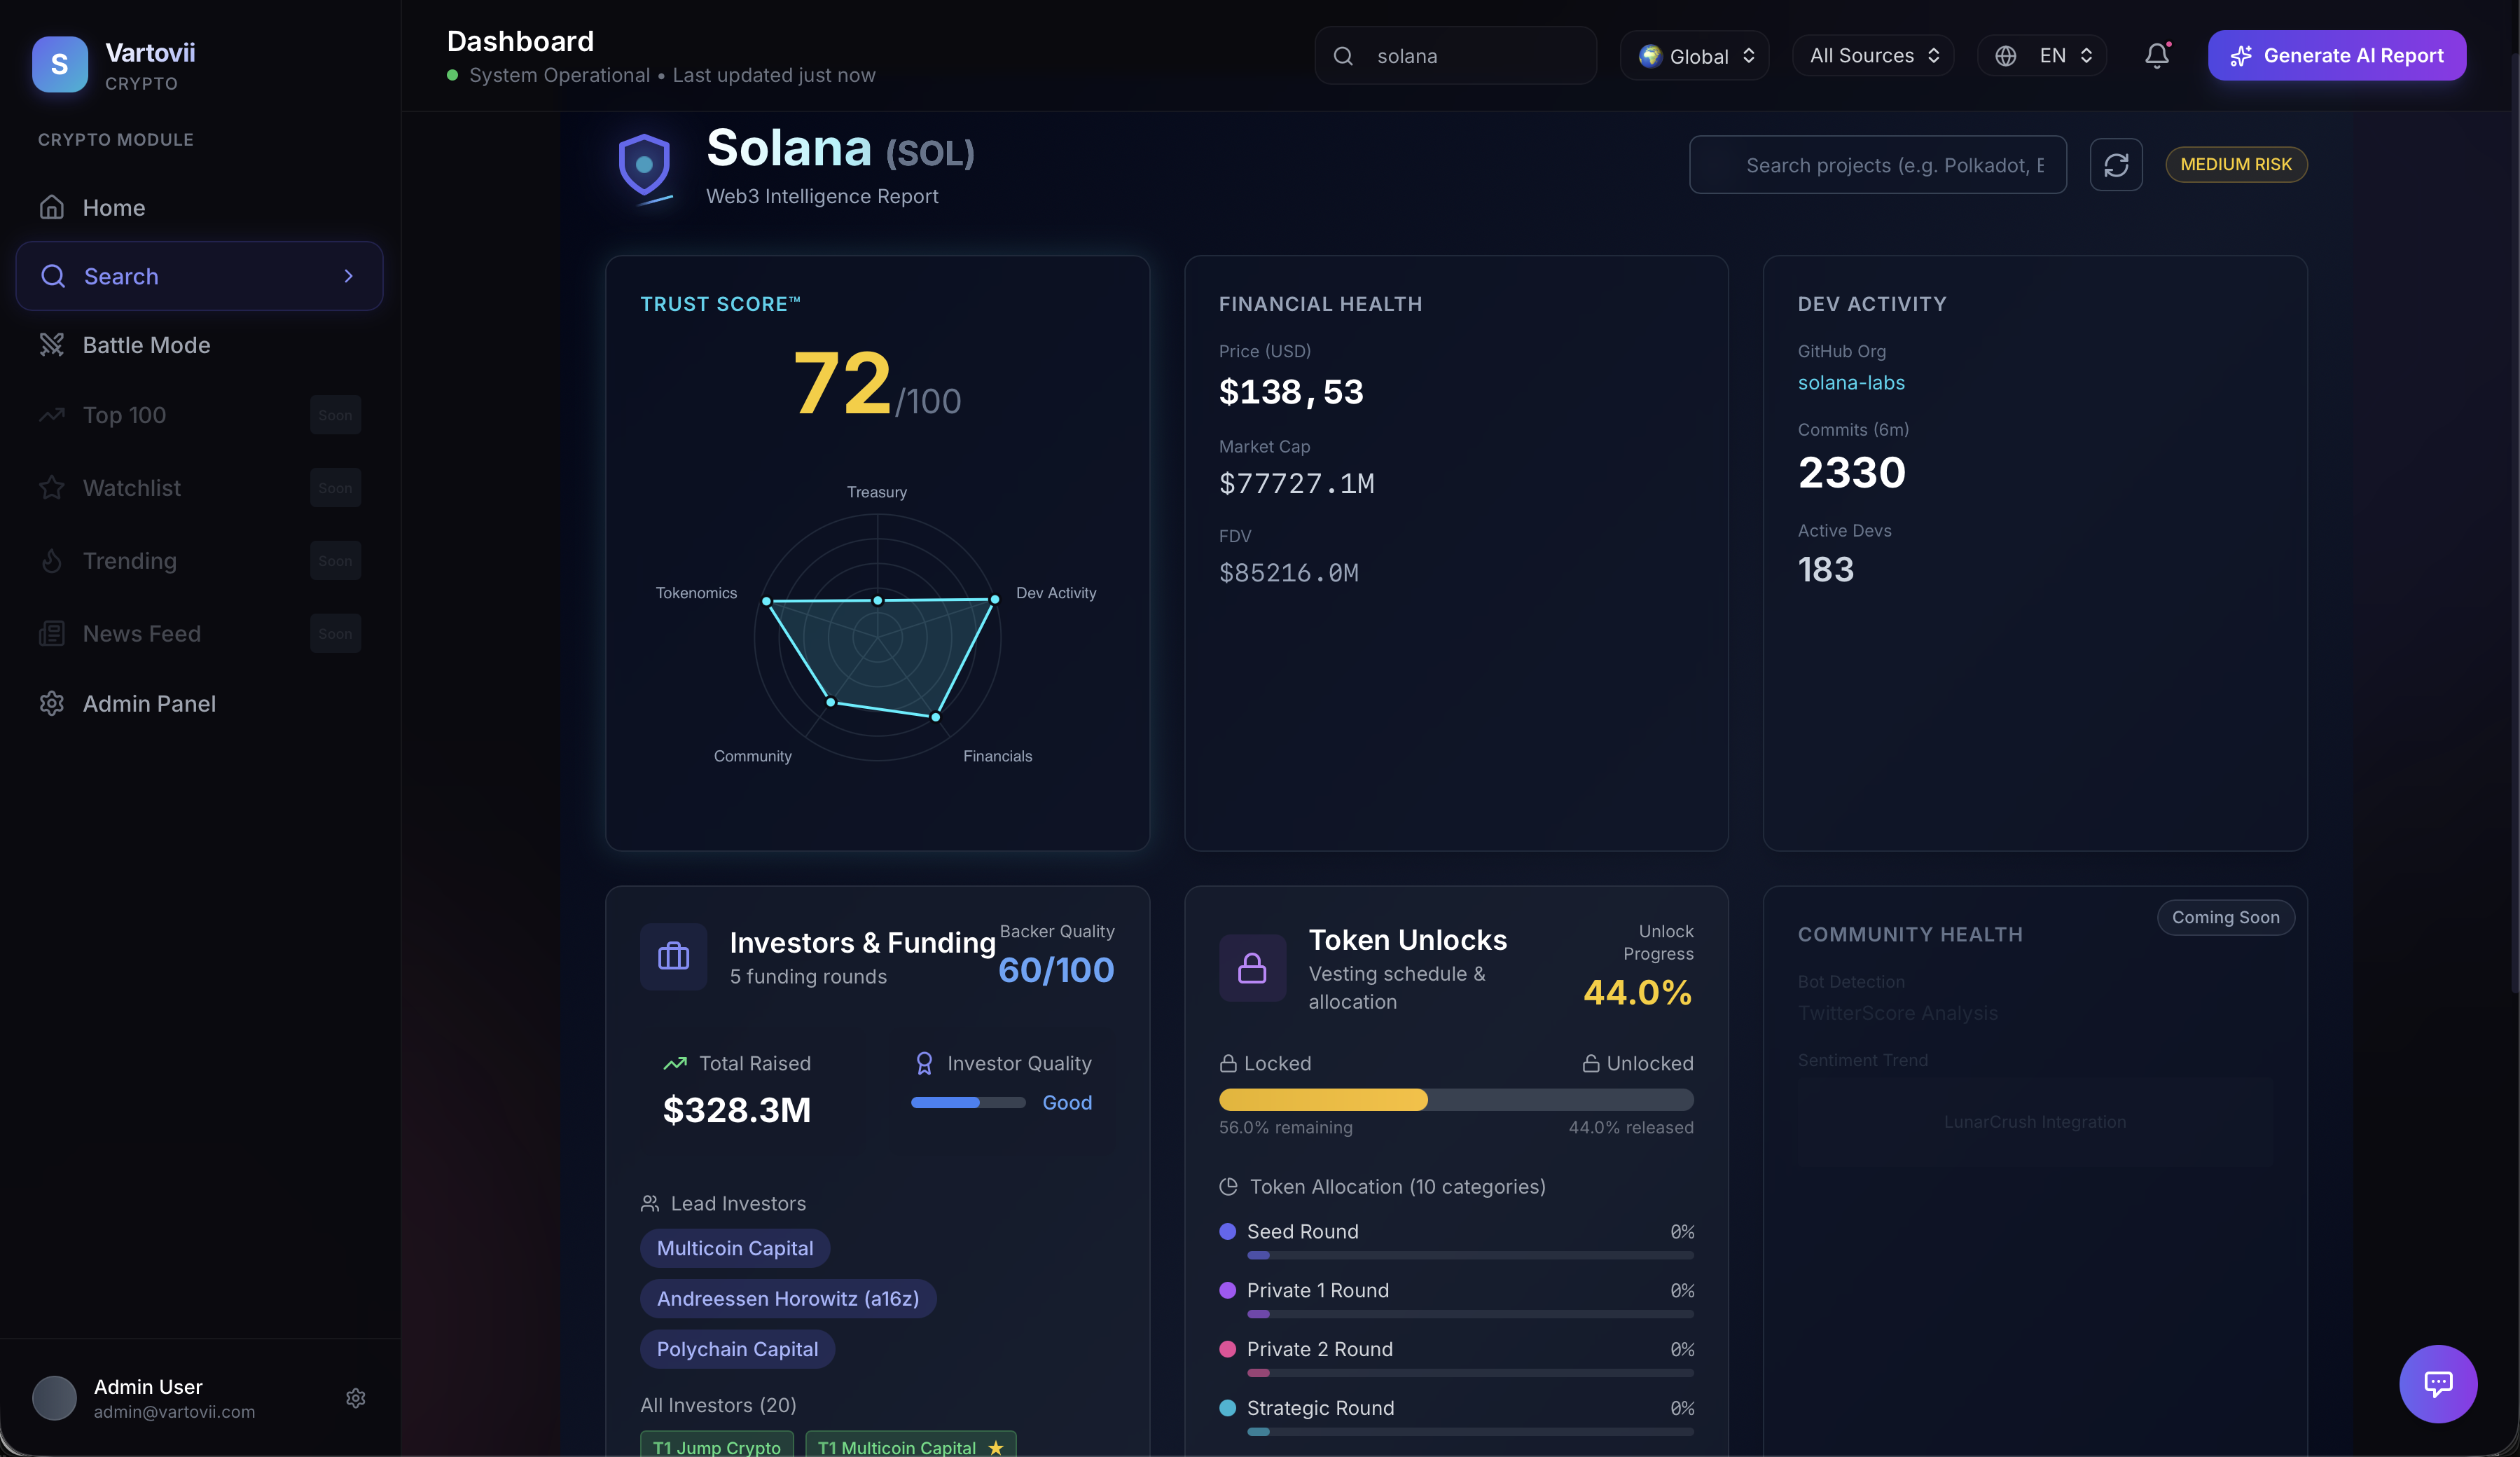Open the All Sources dropdown

click(x=1873, y=56)
